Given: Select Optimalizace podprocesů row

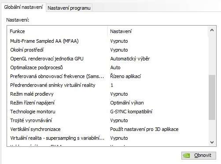Looking at the screenshot, I should point(107,67).
